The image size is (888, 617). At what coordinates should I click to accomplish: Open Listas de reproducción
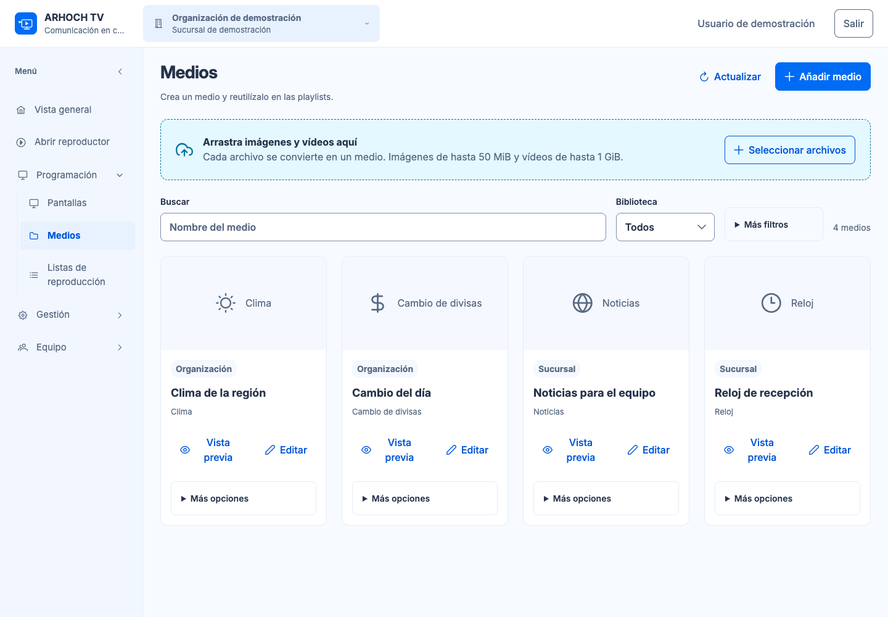pyautogui.click(x=77, y=275)
